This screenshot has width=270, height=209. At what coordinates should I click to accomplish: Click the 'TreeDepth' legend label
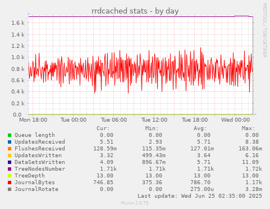[30, 176]
